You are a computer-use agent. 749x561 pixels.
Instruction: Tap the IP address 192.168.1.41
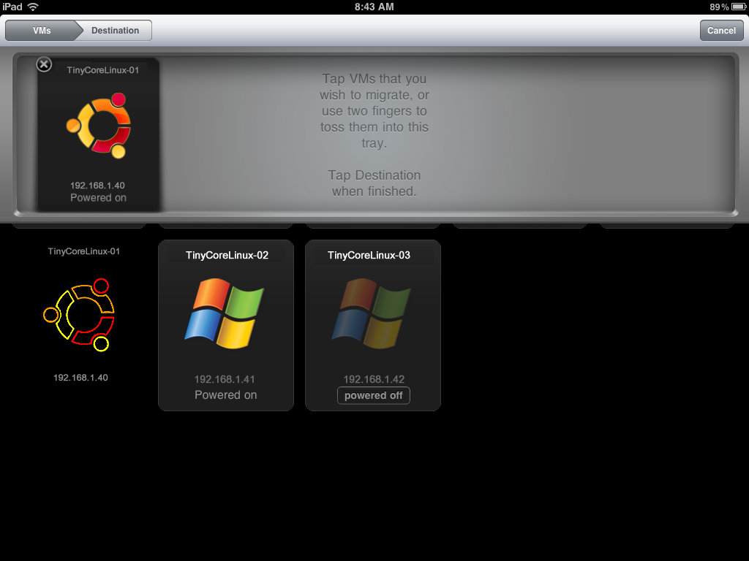tap(225, 379)
